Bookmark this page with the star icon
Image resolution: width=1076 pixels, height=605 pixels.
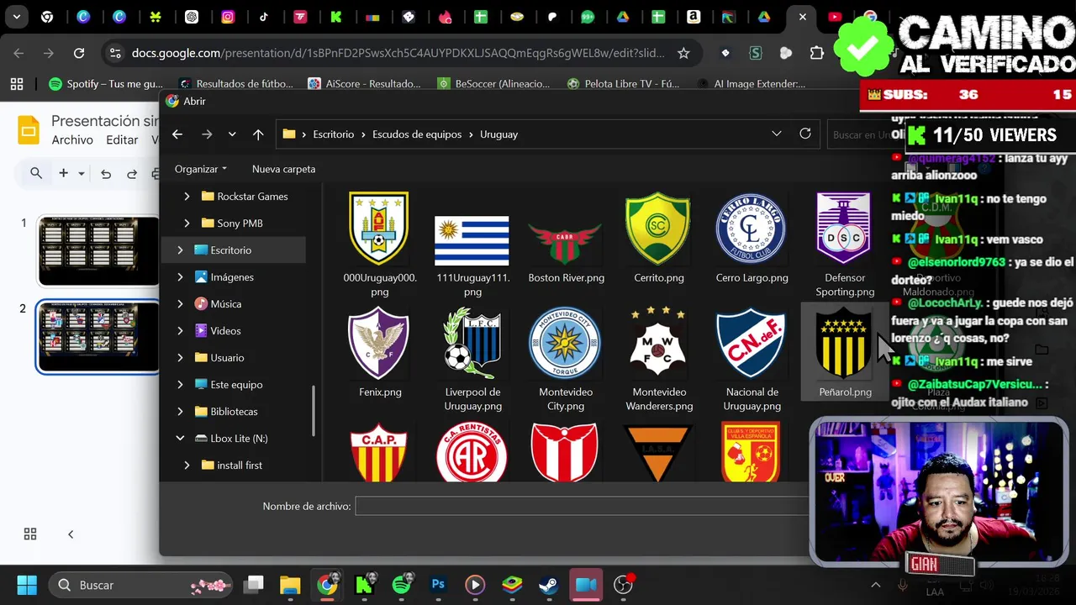683,53
